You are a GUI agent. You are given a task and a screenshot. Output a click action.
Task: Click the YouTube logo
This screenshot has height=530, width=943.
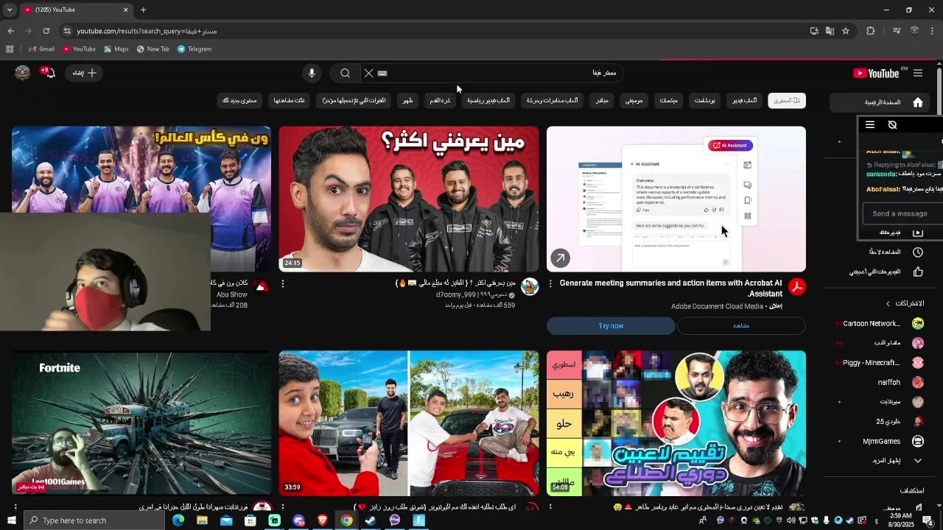tap(876, 73)
